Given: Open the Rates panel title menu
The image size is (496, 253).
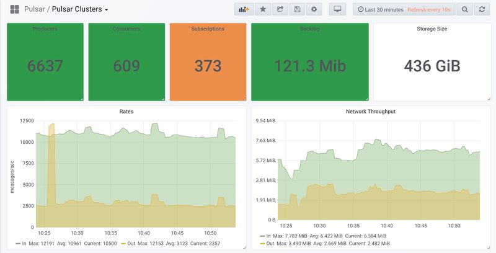Looking at the screenshot, I should pyautogui.click(x=126, y=112).
